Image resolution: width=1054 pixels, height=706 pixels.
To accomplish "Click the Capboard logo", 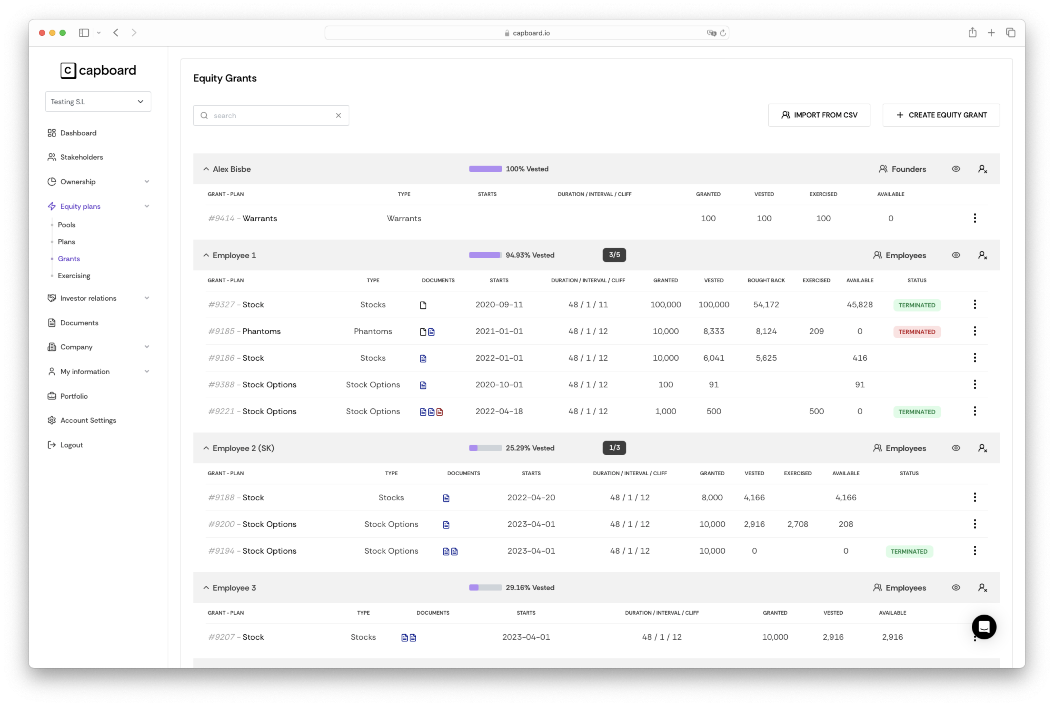I will [x=98, y=70].
